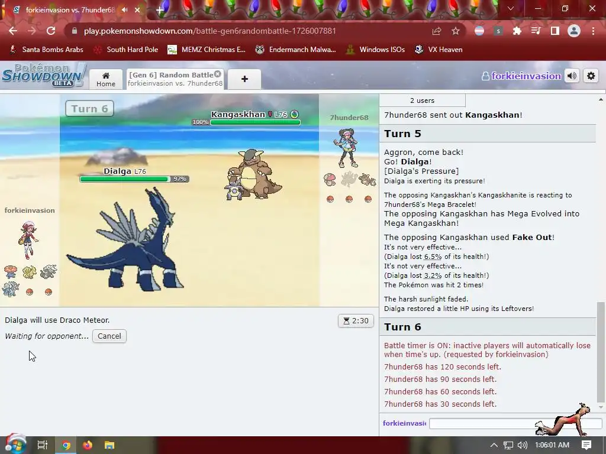
Task: Click Dialga's green HP bar
Action: coord(125,179)
